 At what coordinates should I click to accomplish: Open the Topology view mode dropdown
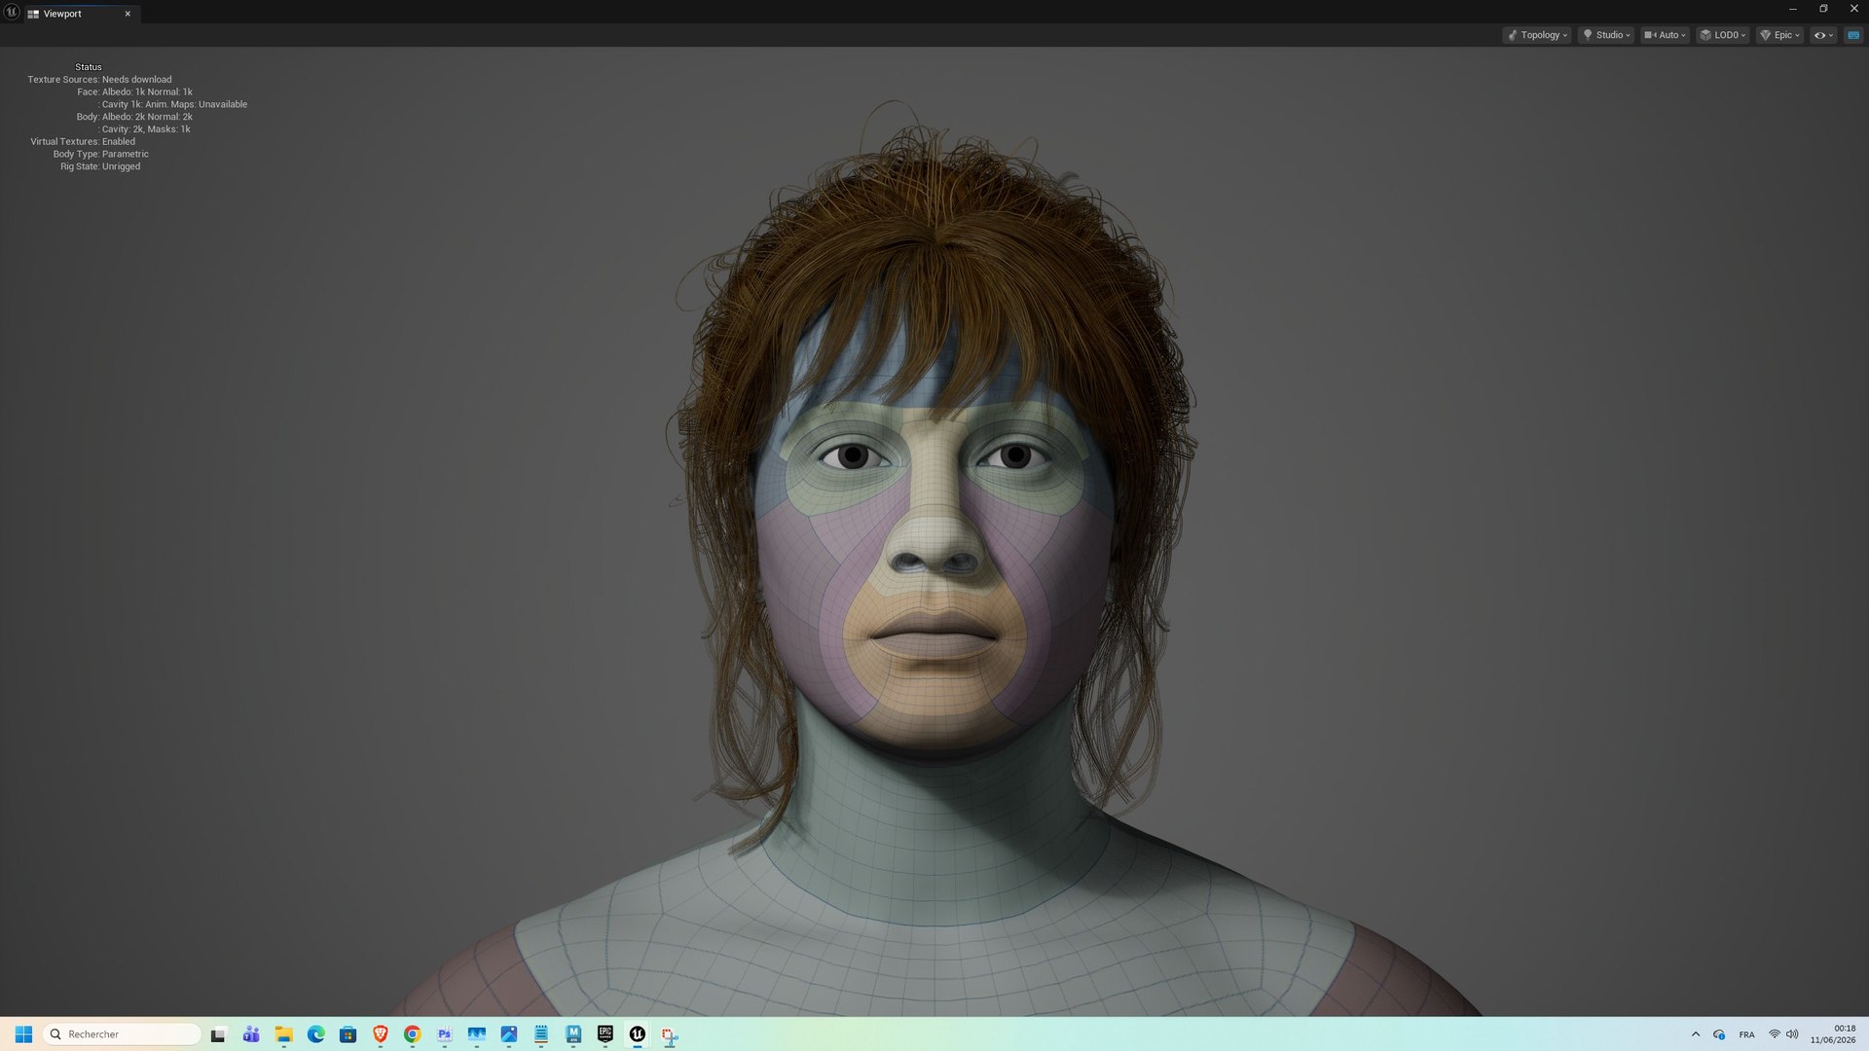1537,35
